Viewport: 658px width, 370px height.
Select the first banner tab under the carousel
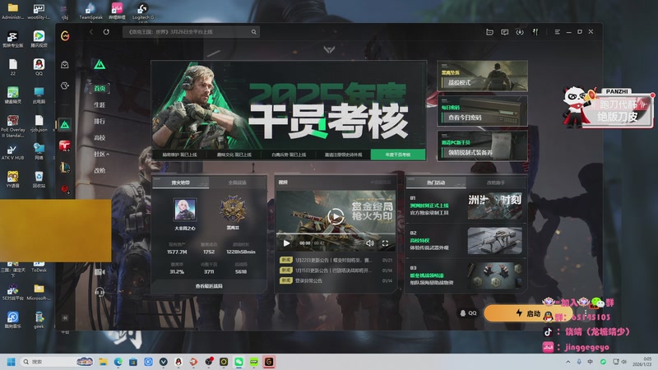click(x=179, y=155)
